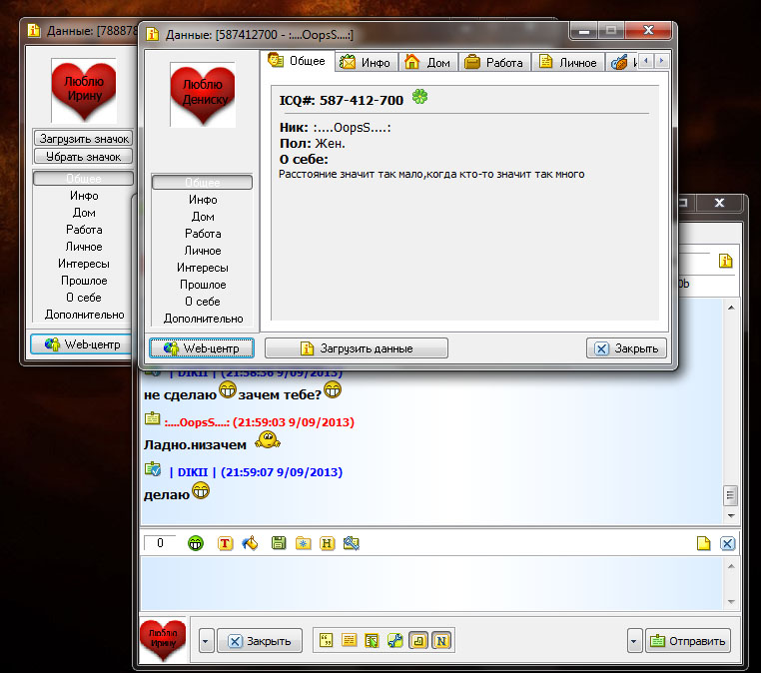Select Общее in front window sidebar
This screenshot has height=673, width=761.
click(x=202, y=183)
